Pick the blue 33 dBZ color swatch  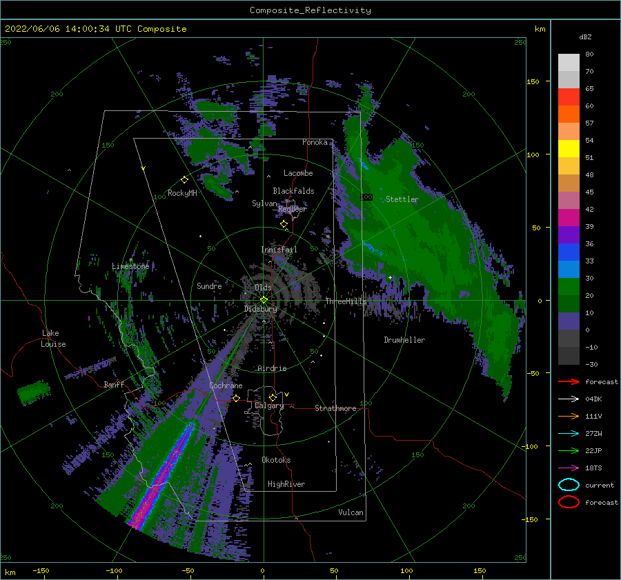point(569,252)
